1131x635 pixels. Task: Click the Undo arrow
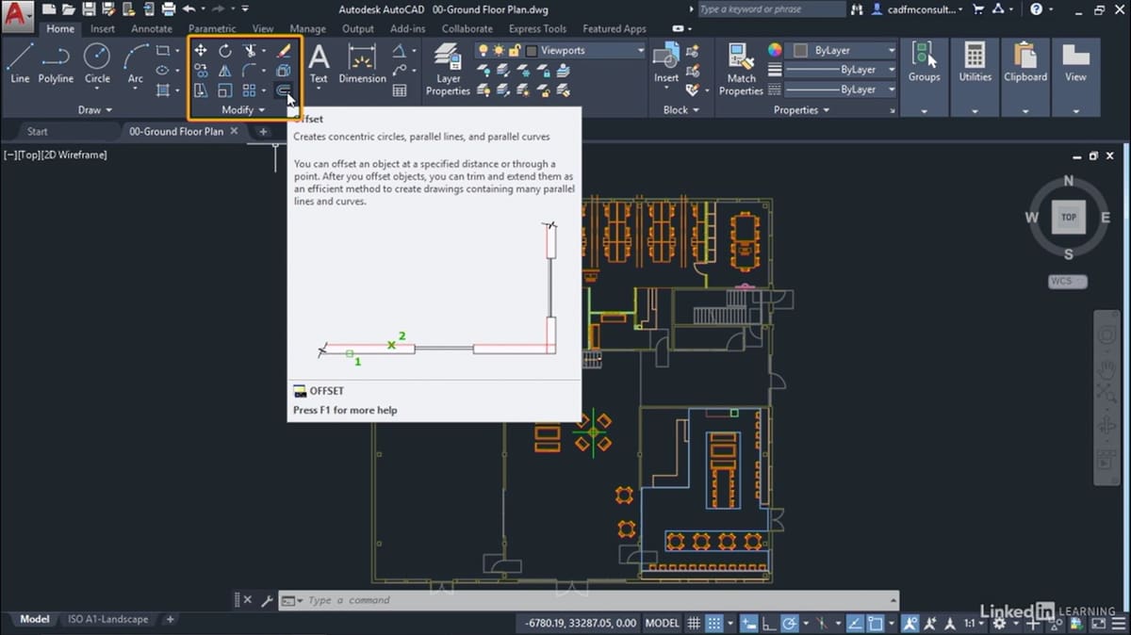(x=188, y=9)
